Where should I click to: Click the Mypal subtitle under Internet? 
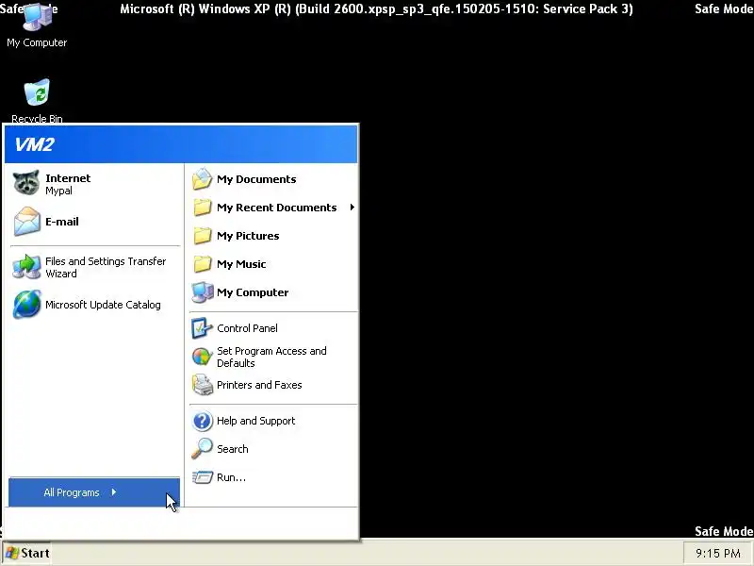58,191
